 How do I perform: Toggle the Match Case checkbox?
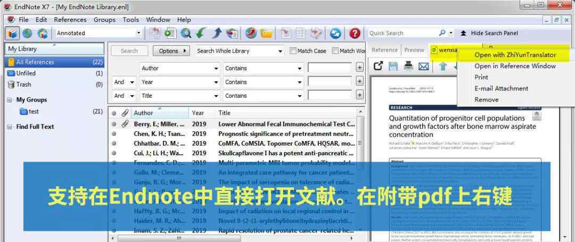click(293, 51)
